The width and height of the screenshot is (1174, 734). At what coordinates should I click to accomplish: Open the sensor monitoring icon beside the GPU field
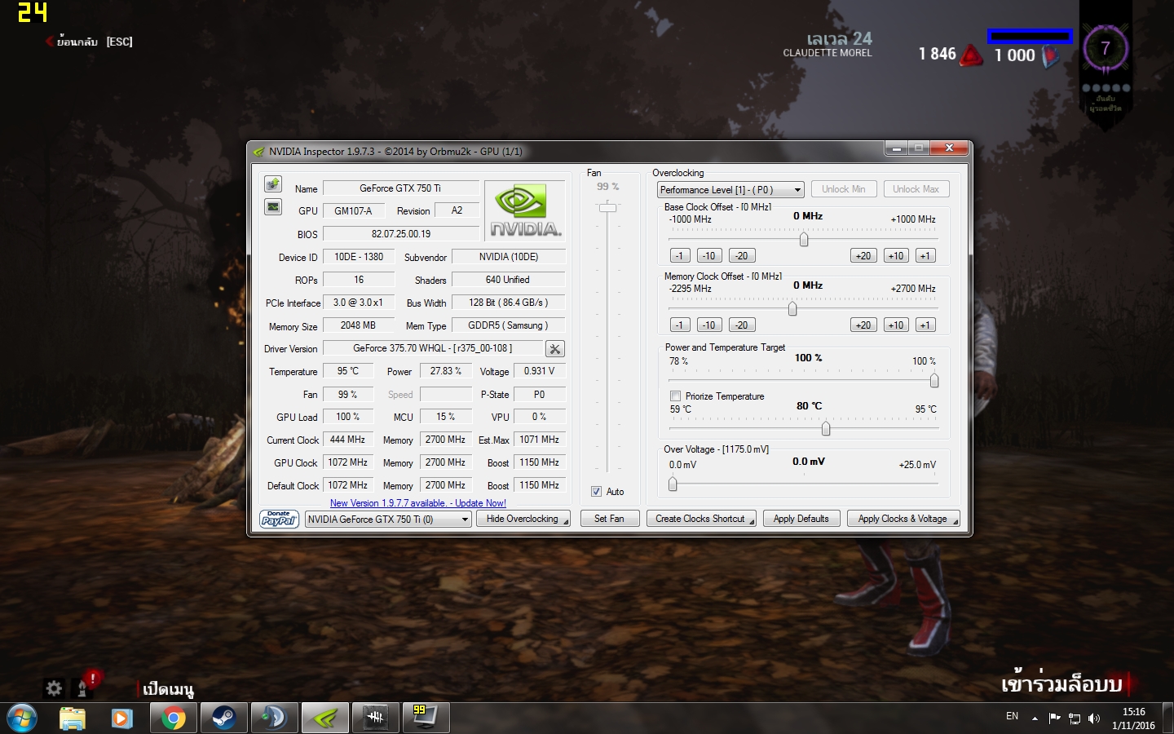[x=273, y=207]
